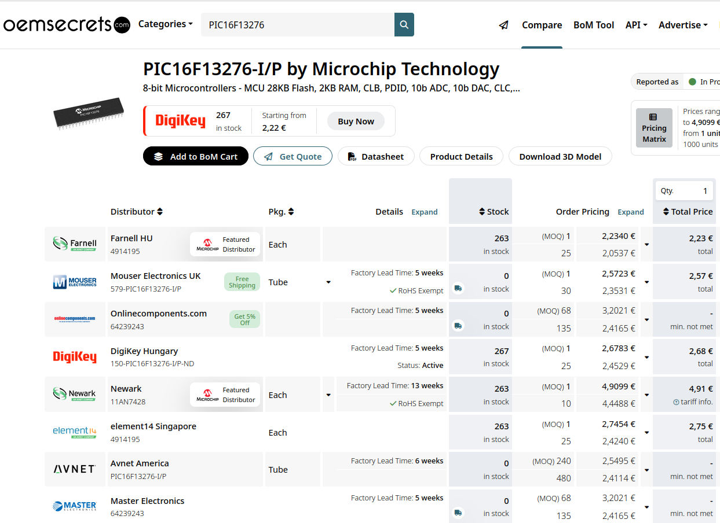Click the truck icon in Mouser stock cell
720x523 pixels.
pyautogui.click(x=458, y=288)
